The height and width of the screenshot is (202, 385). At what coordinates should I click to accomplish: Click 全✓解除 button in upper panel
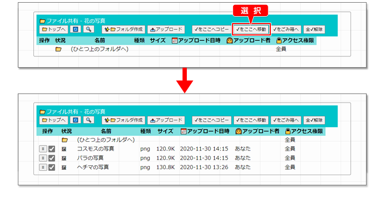click(314, 30)
